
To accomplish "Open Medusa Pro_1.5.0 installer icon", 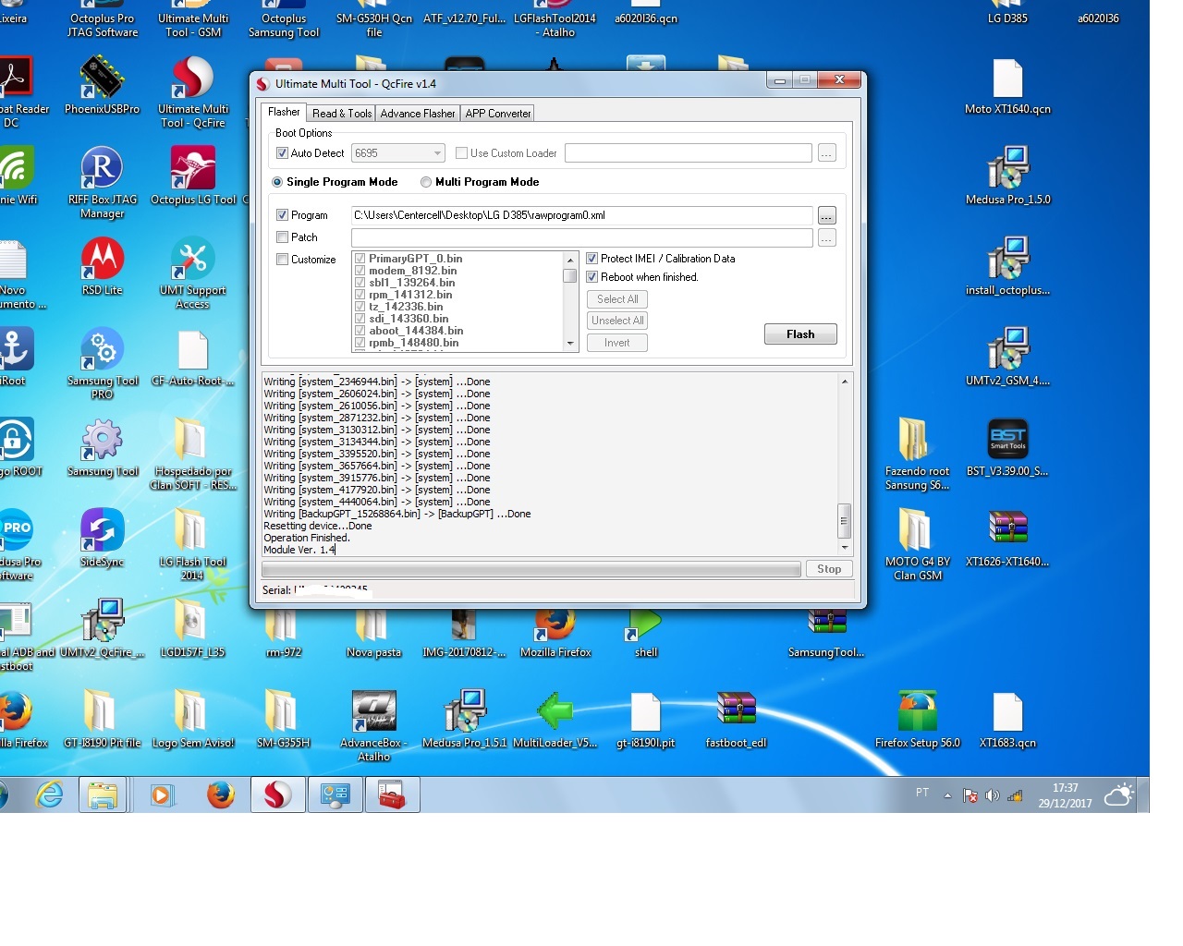I will click(1007, 176).
